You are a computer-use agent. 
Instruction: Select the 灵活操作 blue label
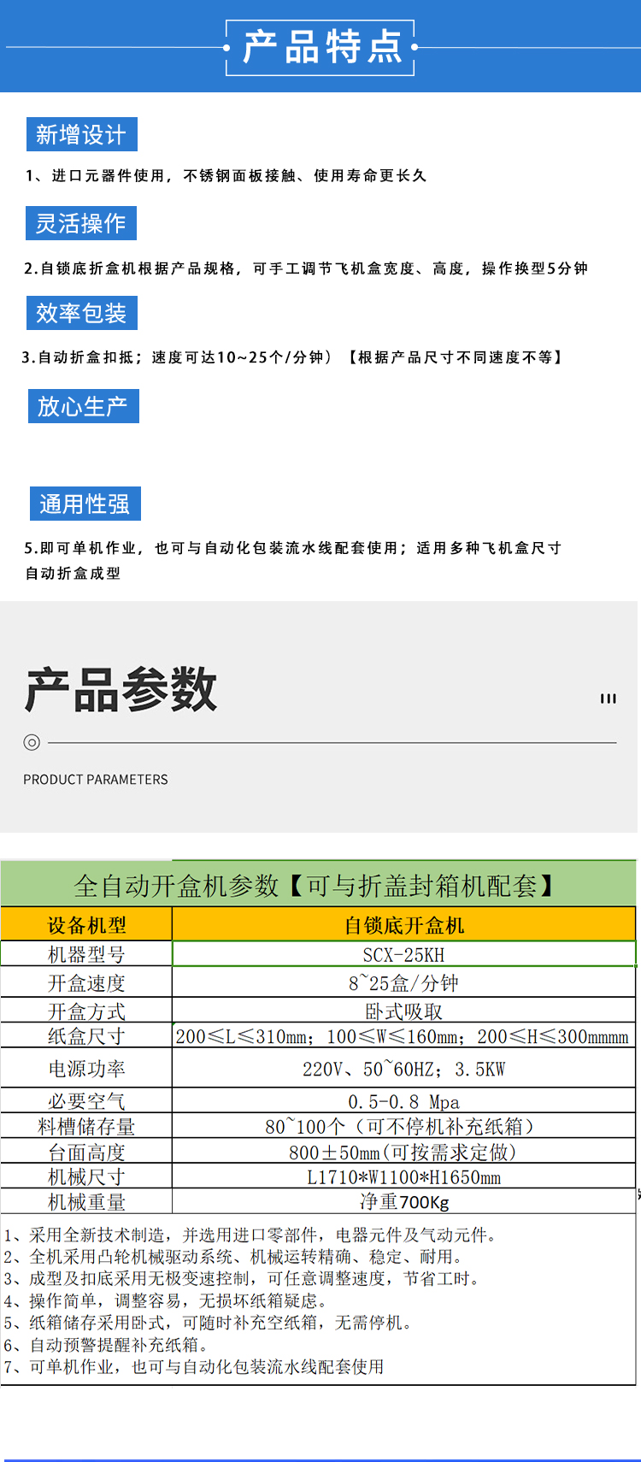coord(81,223)
